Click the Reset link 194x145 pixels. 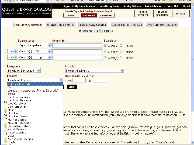coord(186,6)
